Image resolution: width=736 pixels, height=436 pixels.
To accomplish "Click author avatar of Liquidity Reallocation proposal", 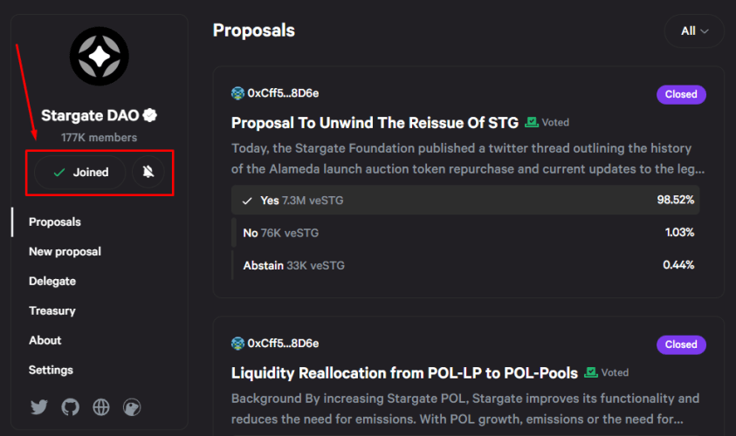I will (x=238, y=344).
